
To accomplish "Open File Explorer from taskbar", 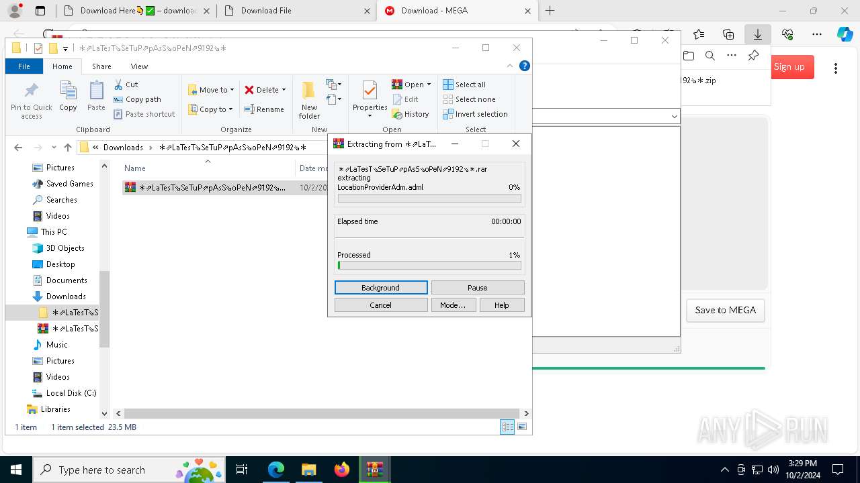I will (308, 470).
